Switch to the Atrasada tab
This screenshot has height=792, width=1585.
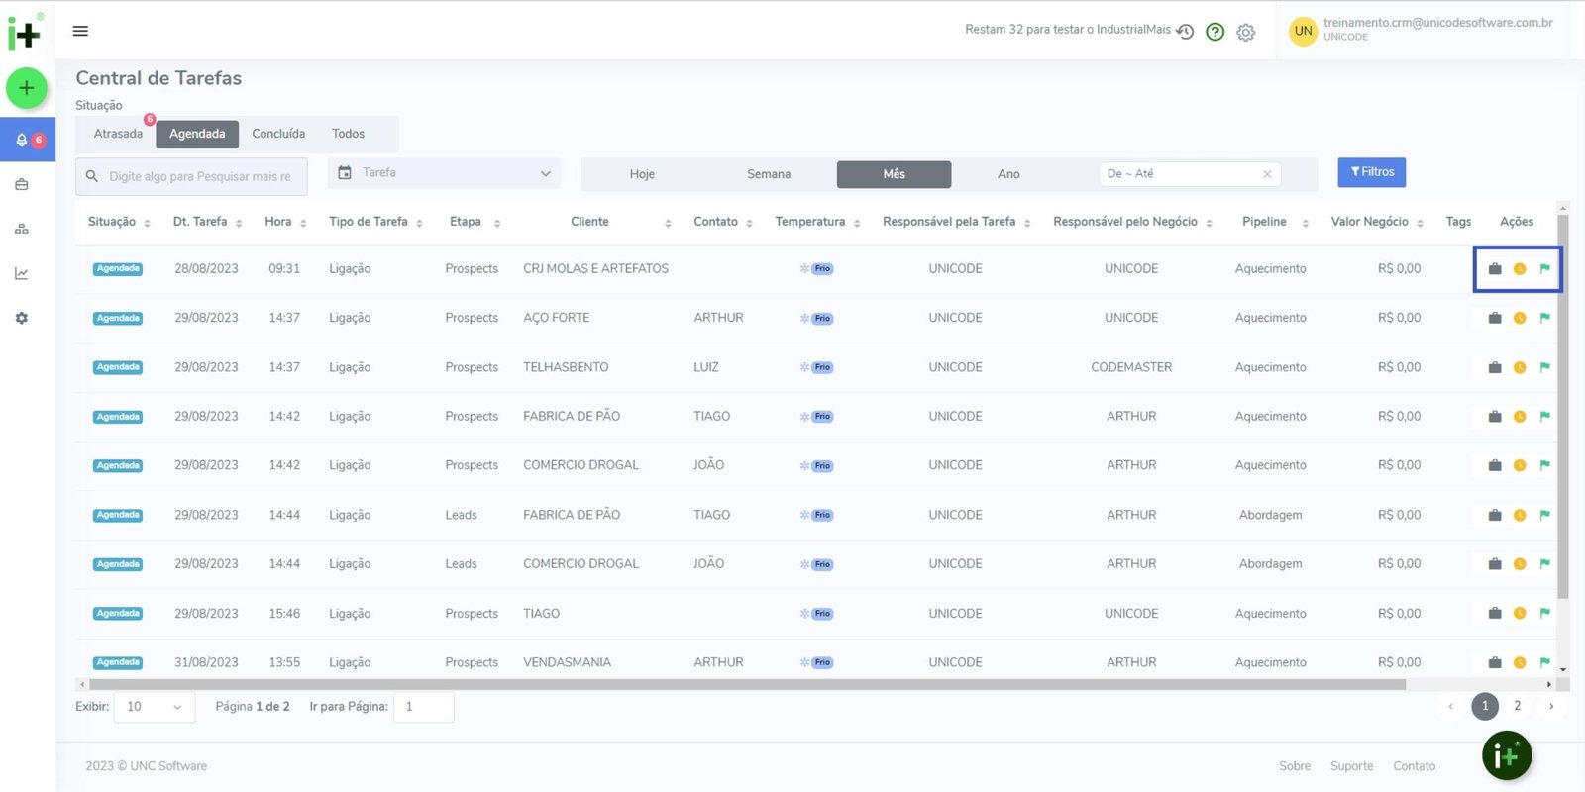(x=118, y=134)
